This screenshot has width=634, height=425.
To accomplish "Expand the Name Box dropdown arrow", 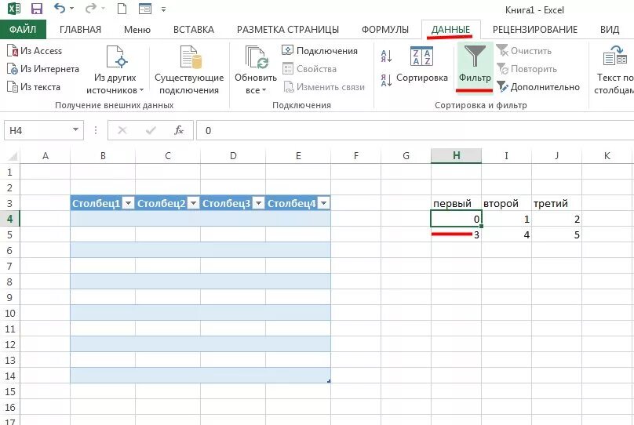I will 75,129.
